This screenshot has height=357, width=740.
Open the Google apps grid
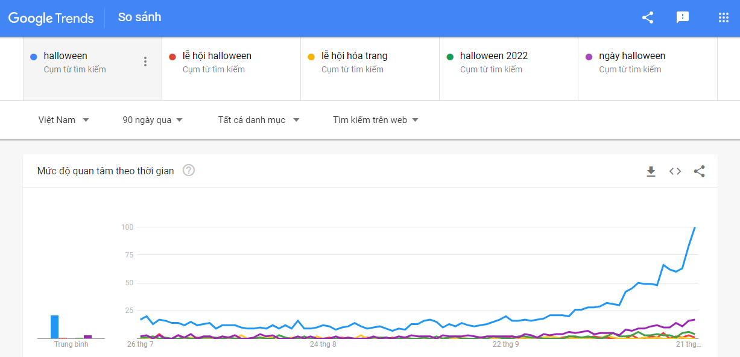click(x=724, y=17)
